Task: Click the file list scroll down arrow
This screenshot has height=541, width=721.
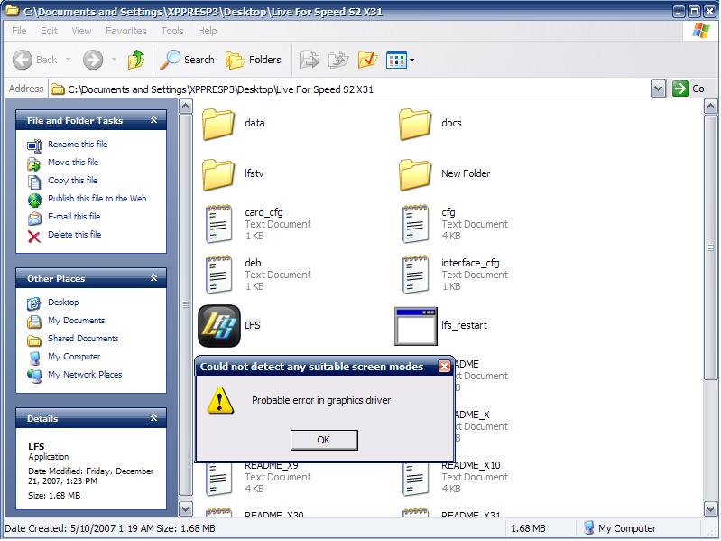Action: pyautogui.click(x=710, y=508)
